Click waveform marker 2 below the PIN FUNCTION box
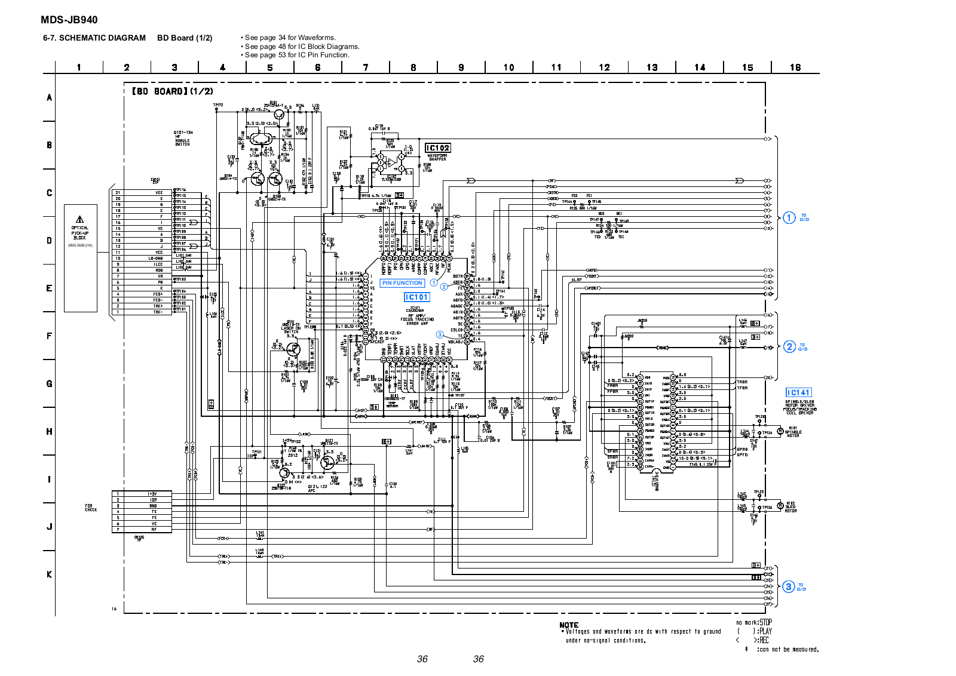 [x=444, y=287]
